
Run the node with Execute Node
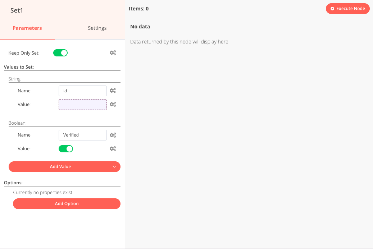(x=347, y=9)
